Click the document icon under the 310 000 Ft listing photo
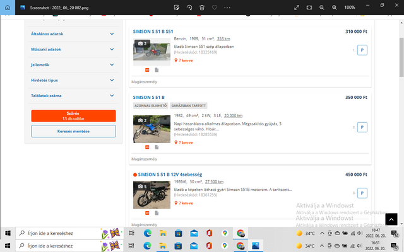Viewport: 404px width, 252px height. click(157, 70)
